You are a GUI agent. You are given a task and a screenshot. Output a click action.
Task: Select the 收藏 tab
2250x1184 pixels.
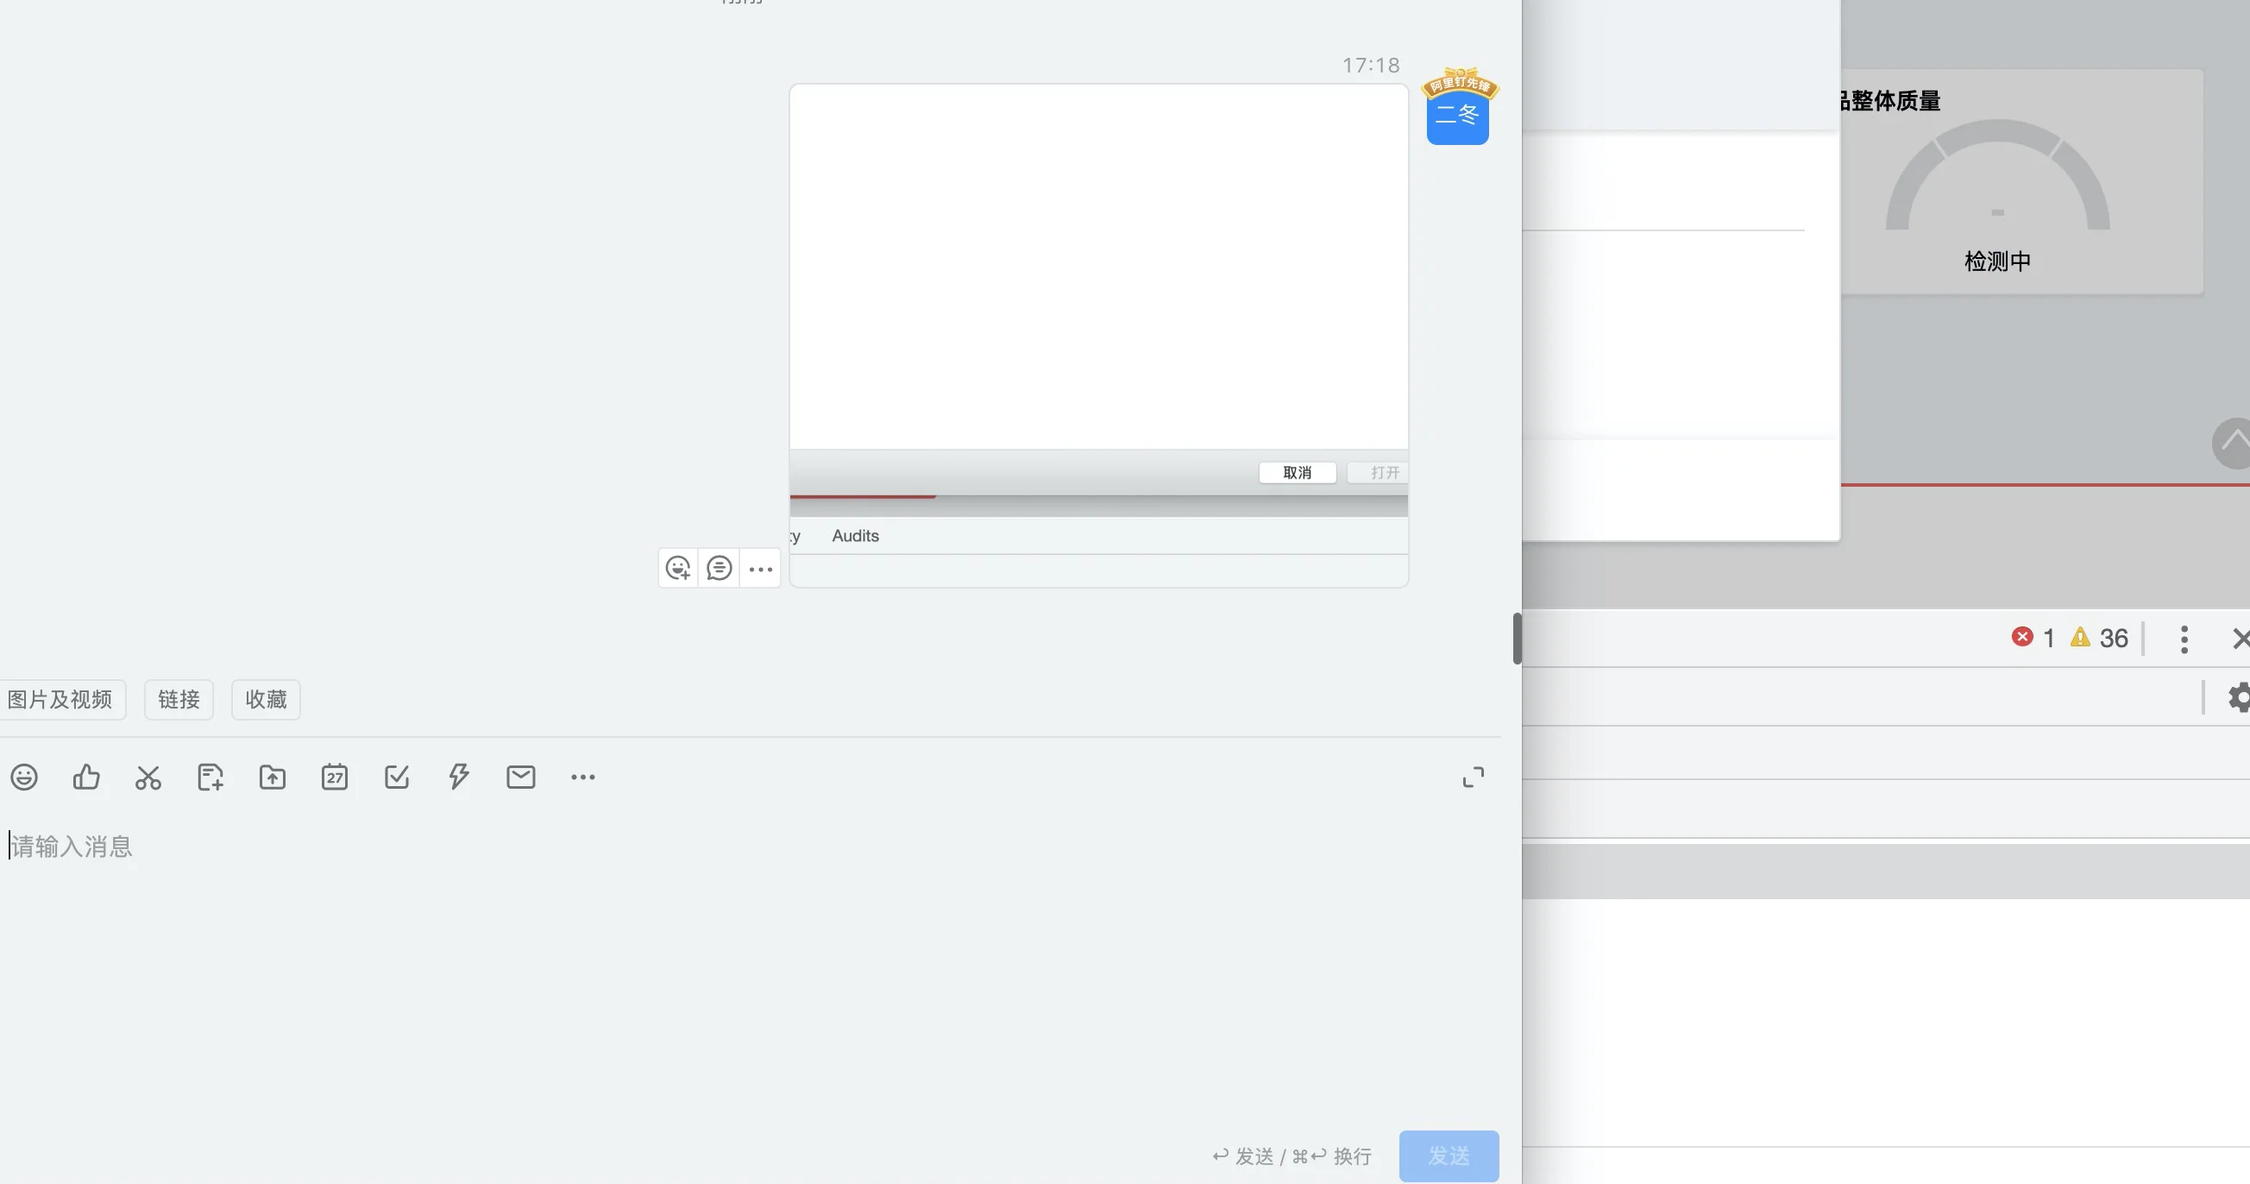(x=266, y=699)
